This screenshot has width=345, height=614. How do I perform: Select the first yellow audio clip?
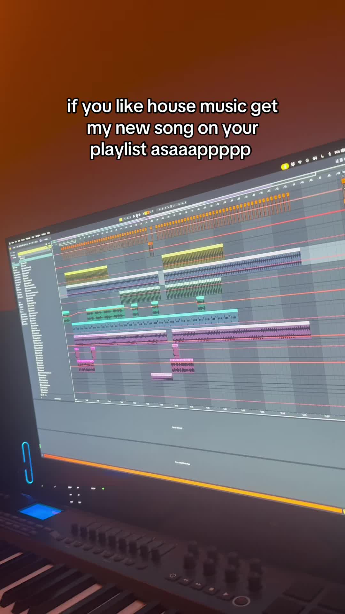coord(86,275)
